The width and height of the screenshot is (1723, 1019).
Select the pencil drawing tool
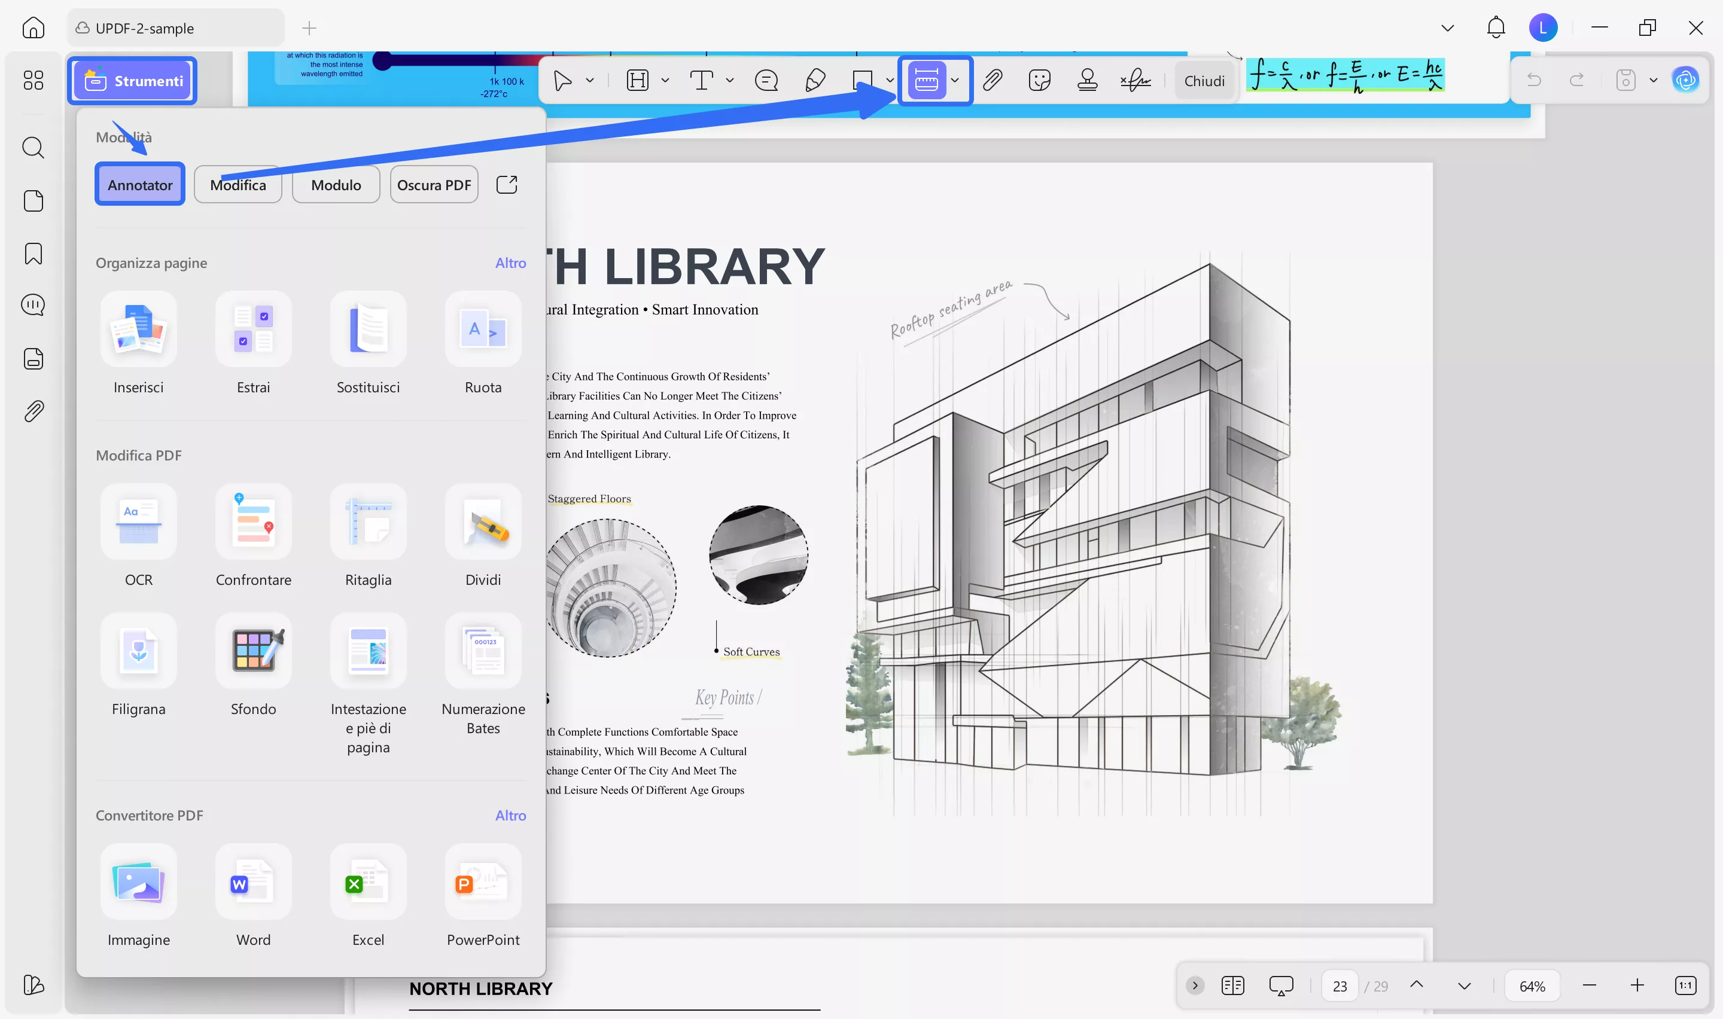click(x=814, y=80)
